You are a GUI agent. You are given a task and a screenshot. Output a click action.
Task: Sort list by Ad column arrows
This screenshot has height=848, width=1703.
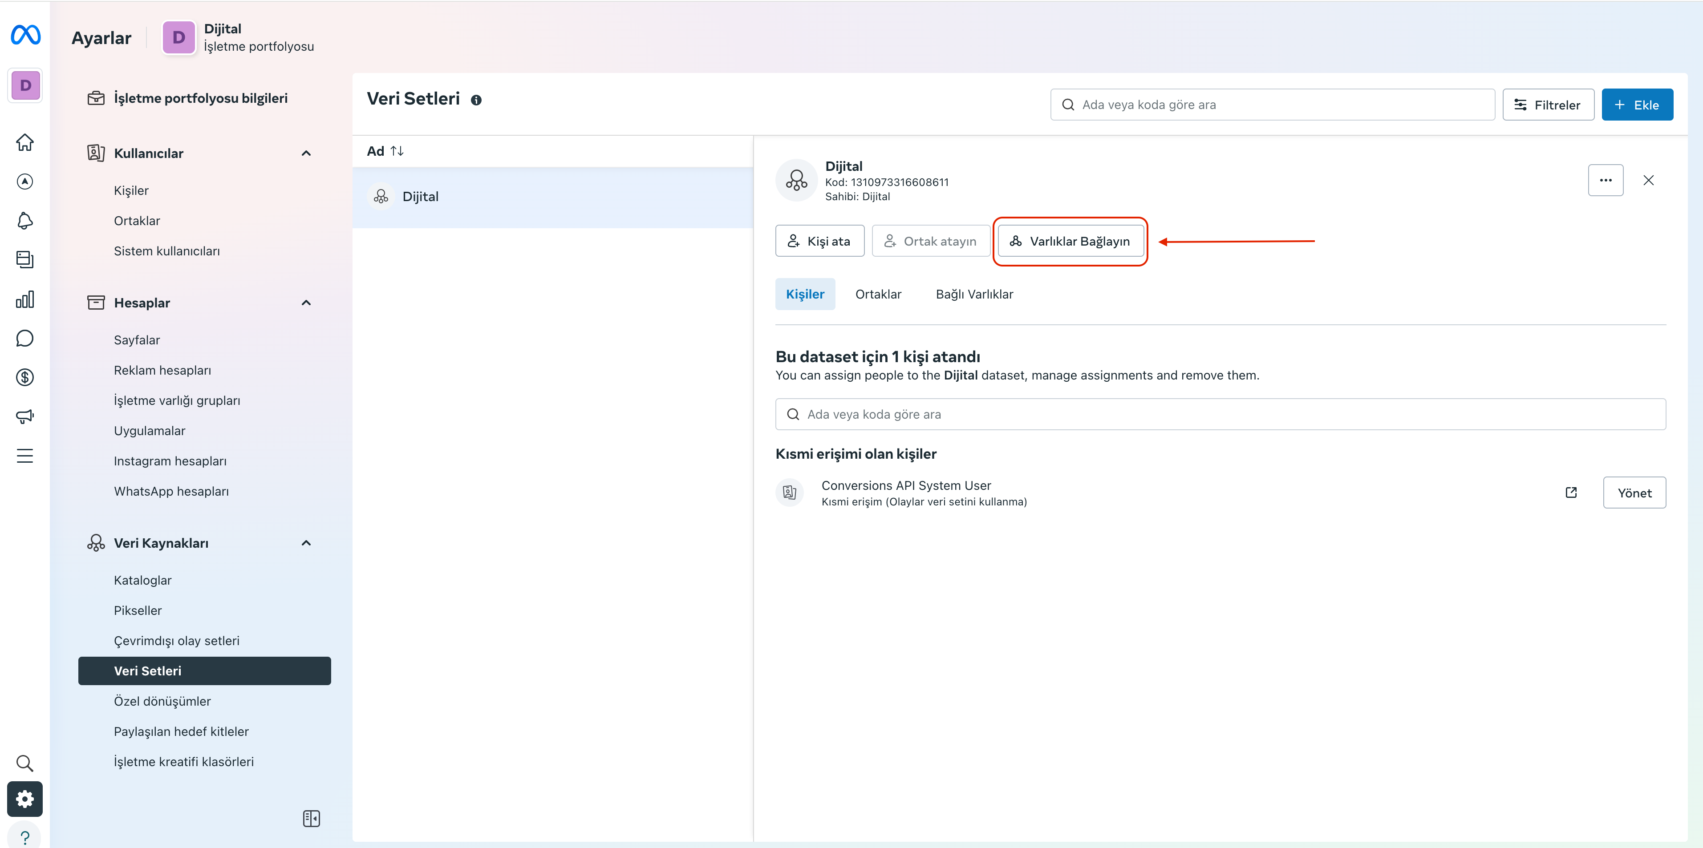point(397,151)
